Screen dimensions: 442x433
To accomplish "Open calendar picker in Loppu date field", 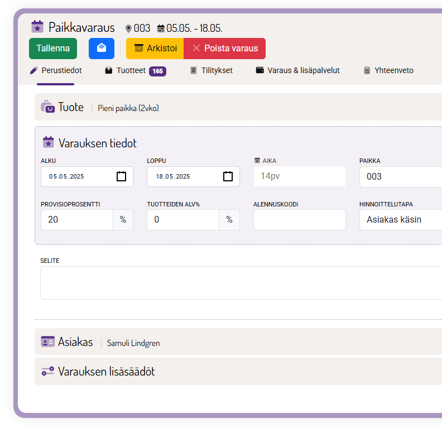I will click(x=228, y=176).
